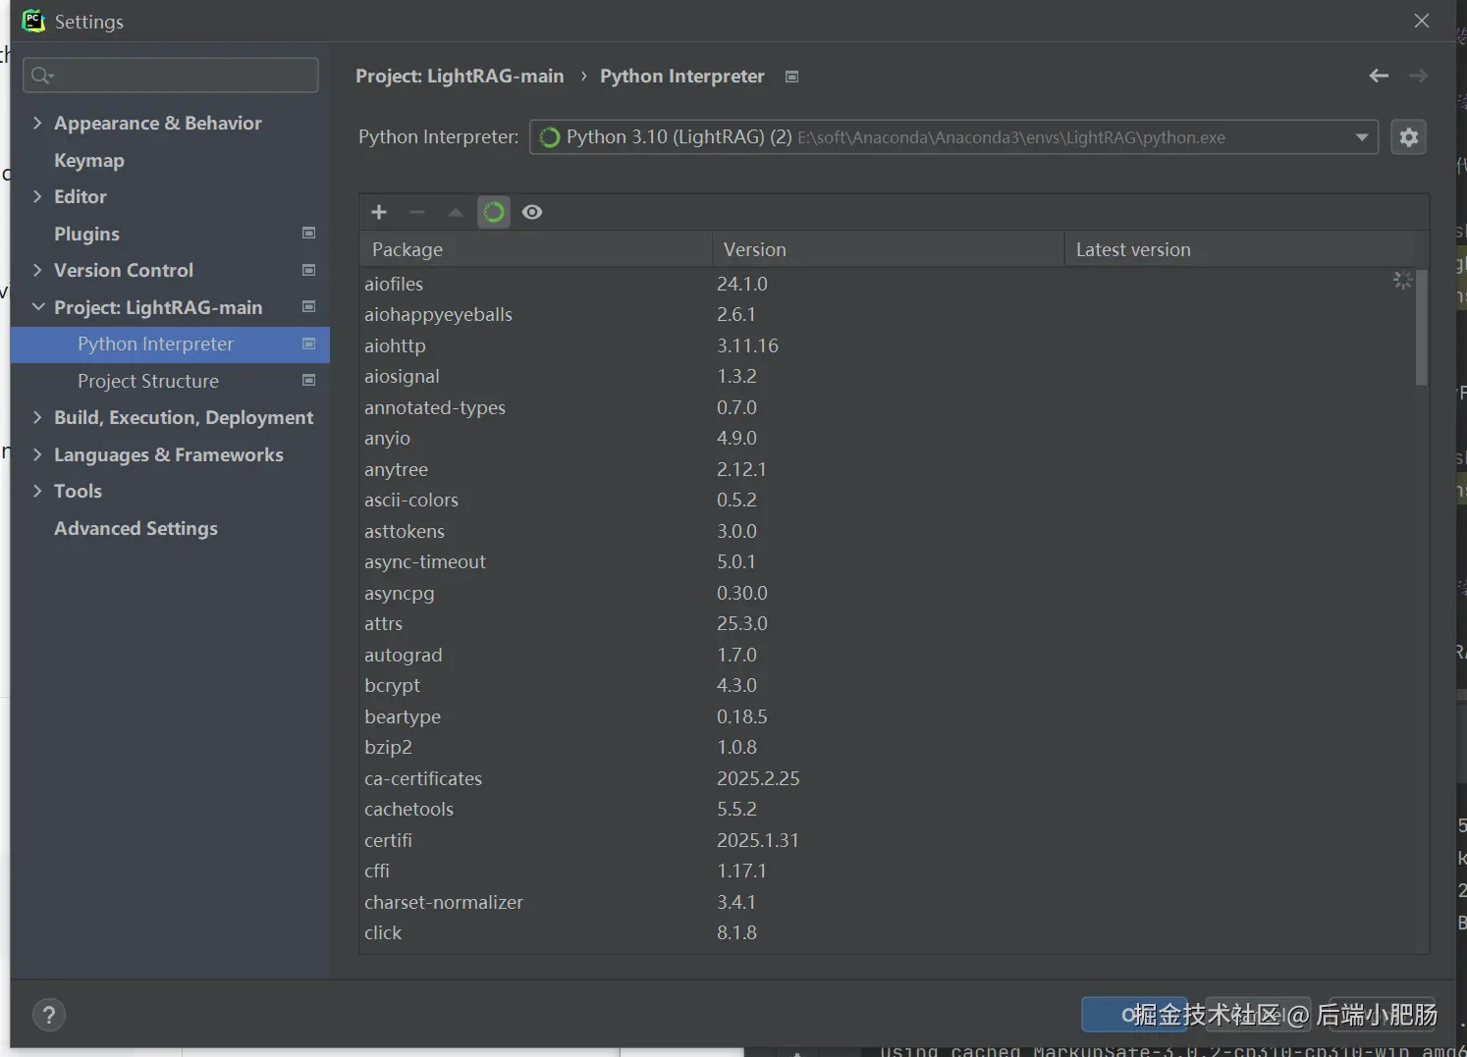1467x1057 pixels.
Task: Collapse Project: LightRAG-main section
Action: (38, 307)
